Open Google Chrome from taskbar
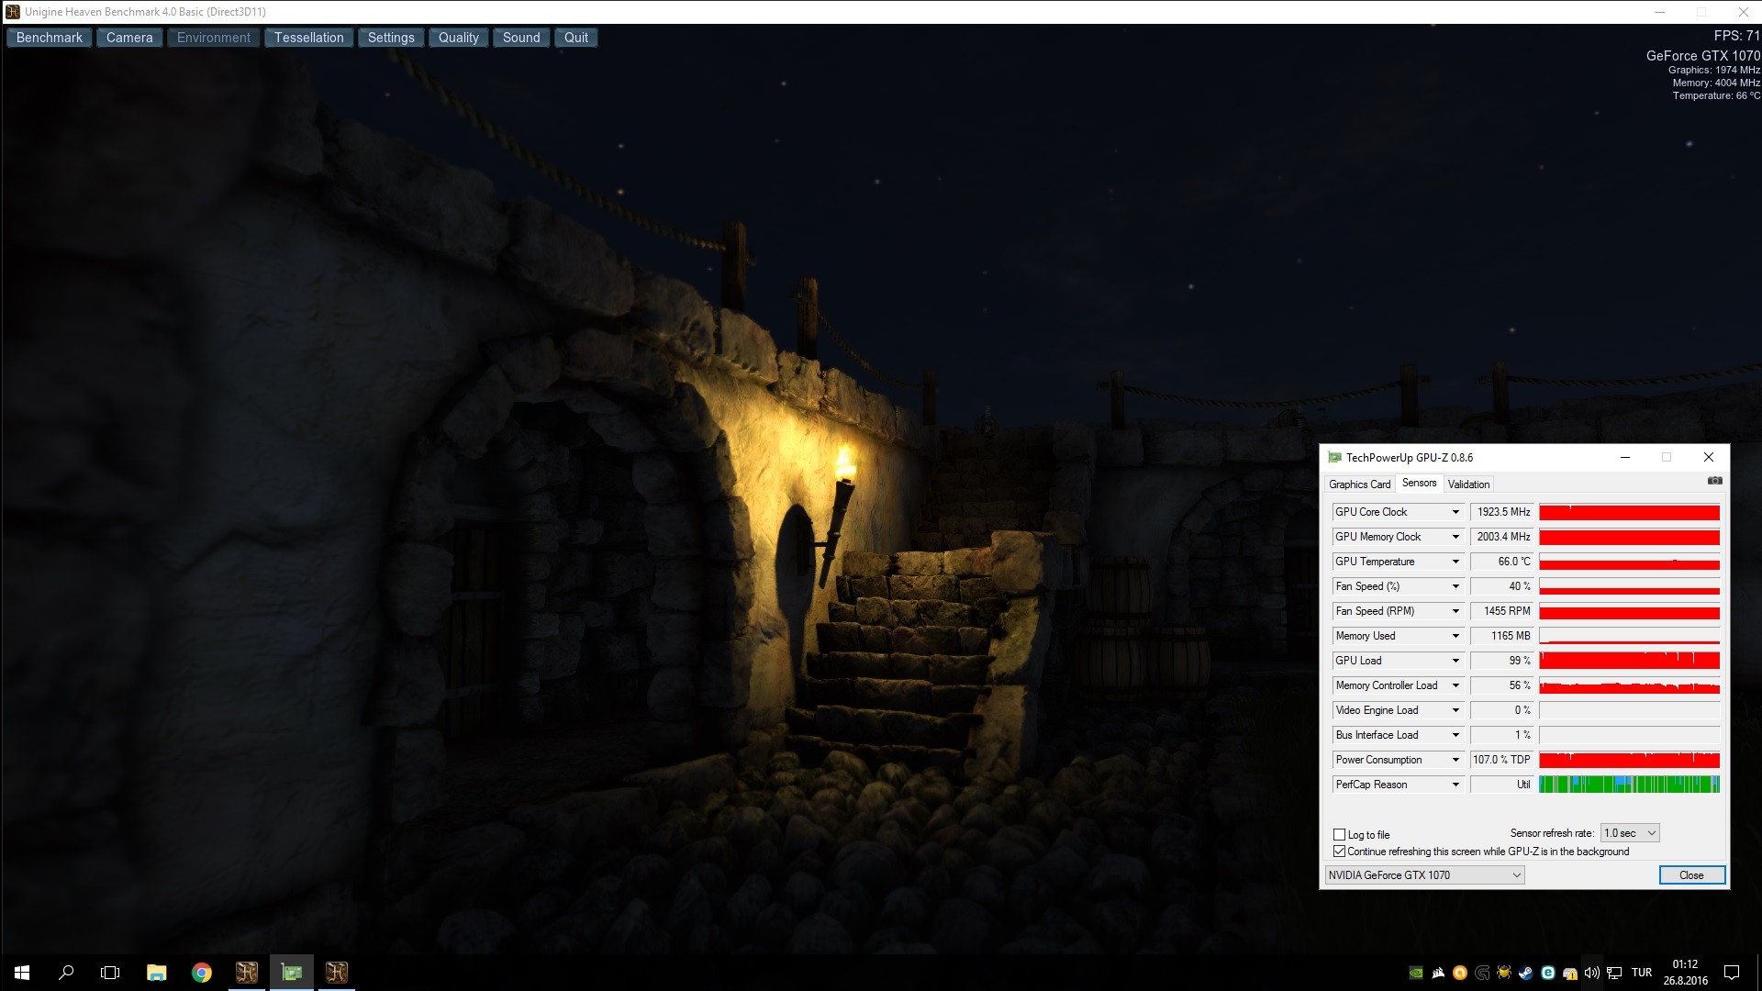Screen dimensions: 1762x991 (202, 973)
